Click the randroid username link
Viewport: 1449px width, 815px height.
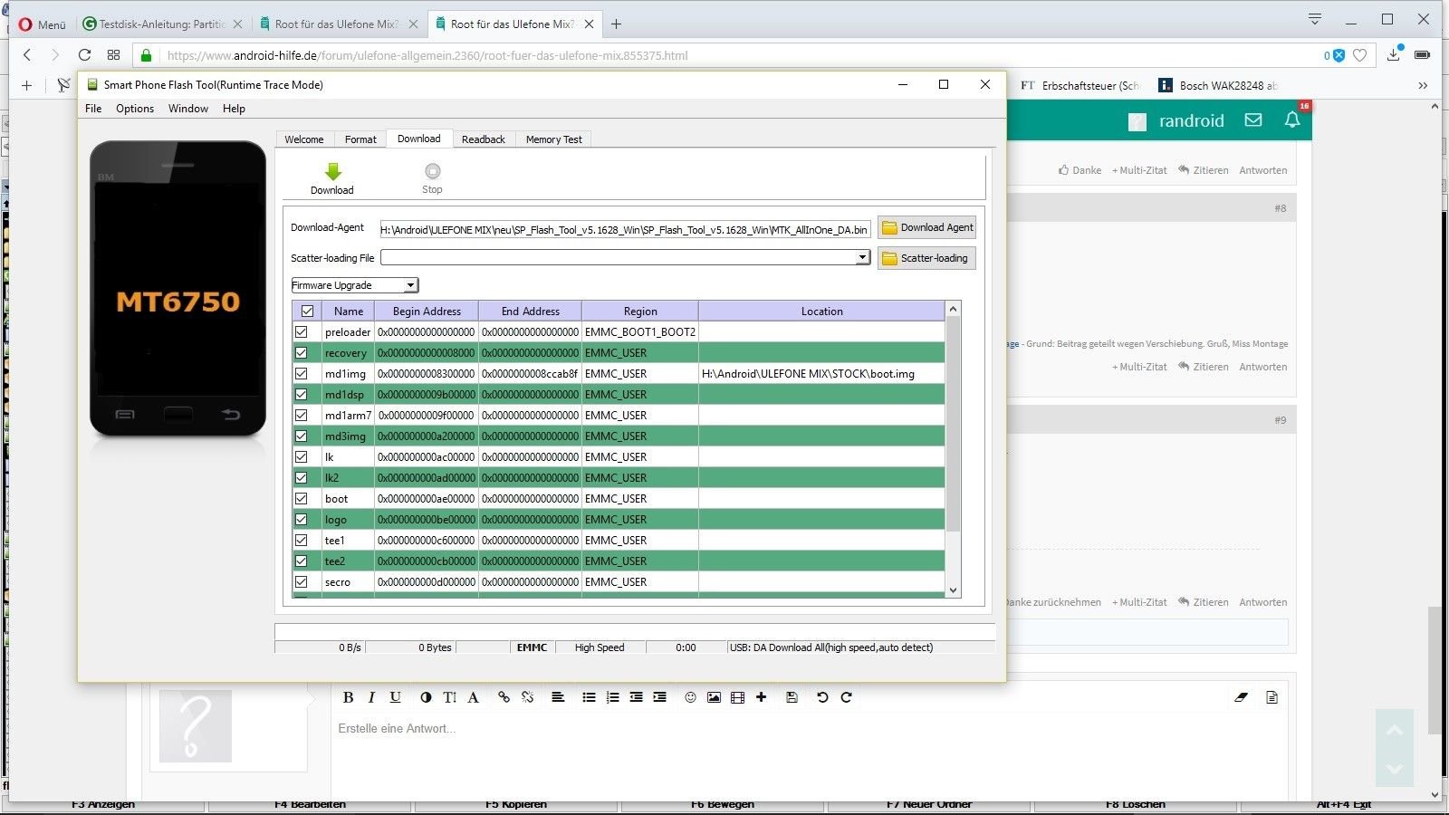(1191, 120)
